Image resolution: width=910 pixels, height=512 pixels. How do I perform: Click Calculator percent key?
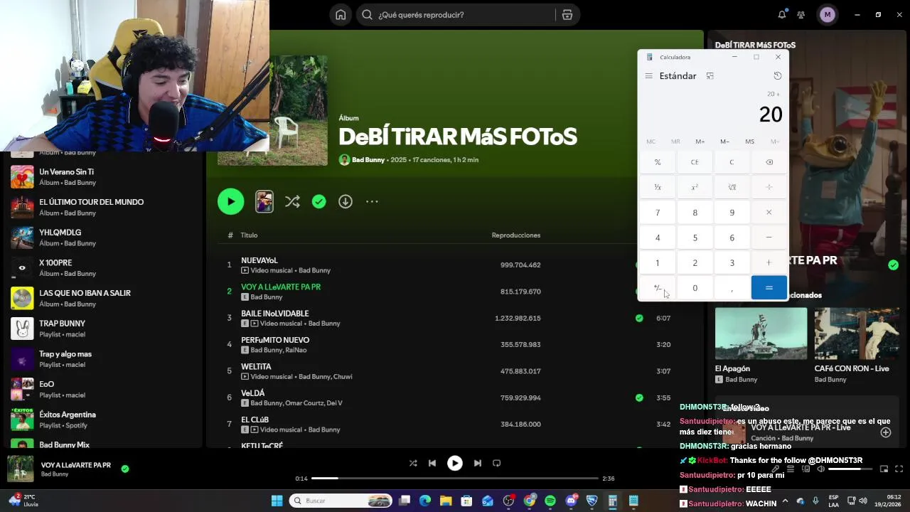[658, 162]
